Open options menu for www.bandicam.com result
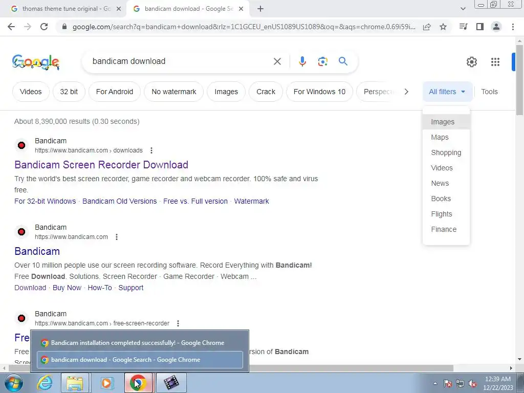 pyautogui.click(x=117, y=237)
